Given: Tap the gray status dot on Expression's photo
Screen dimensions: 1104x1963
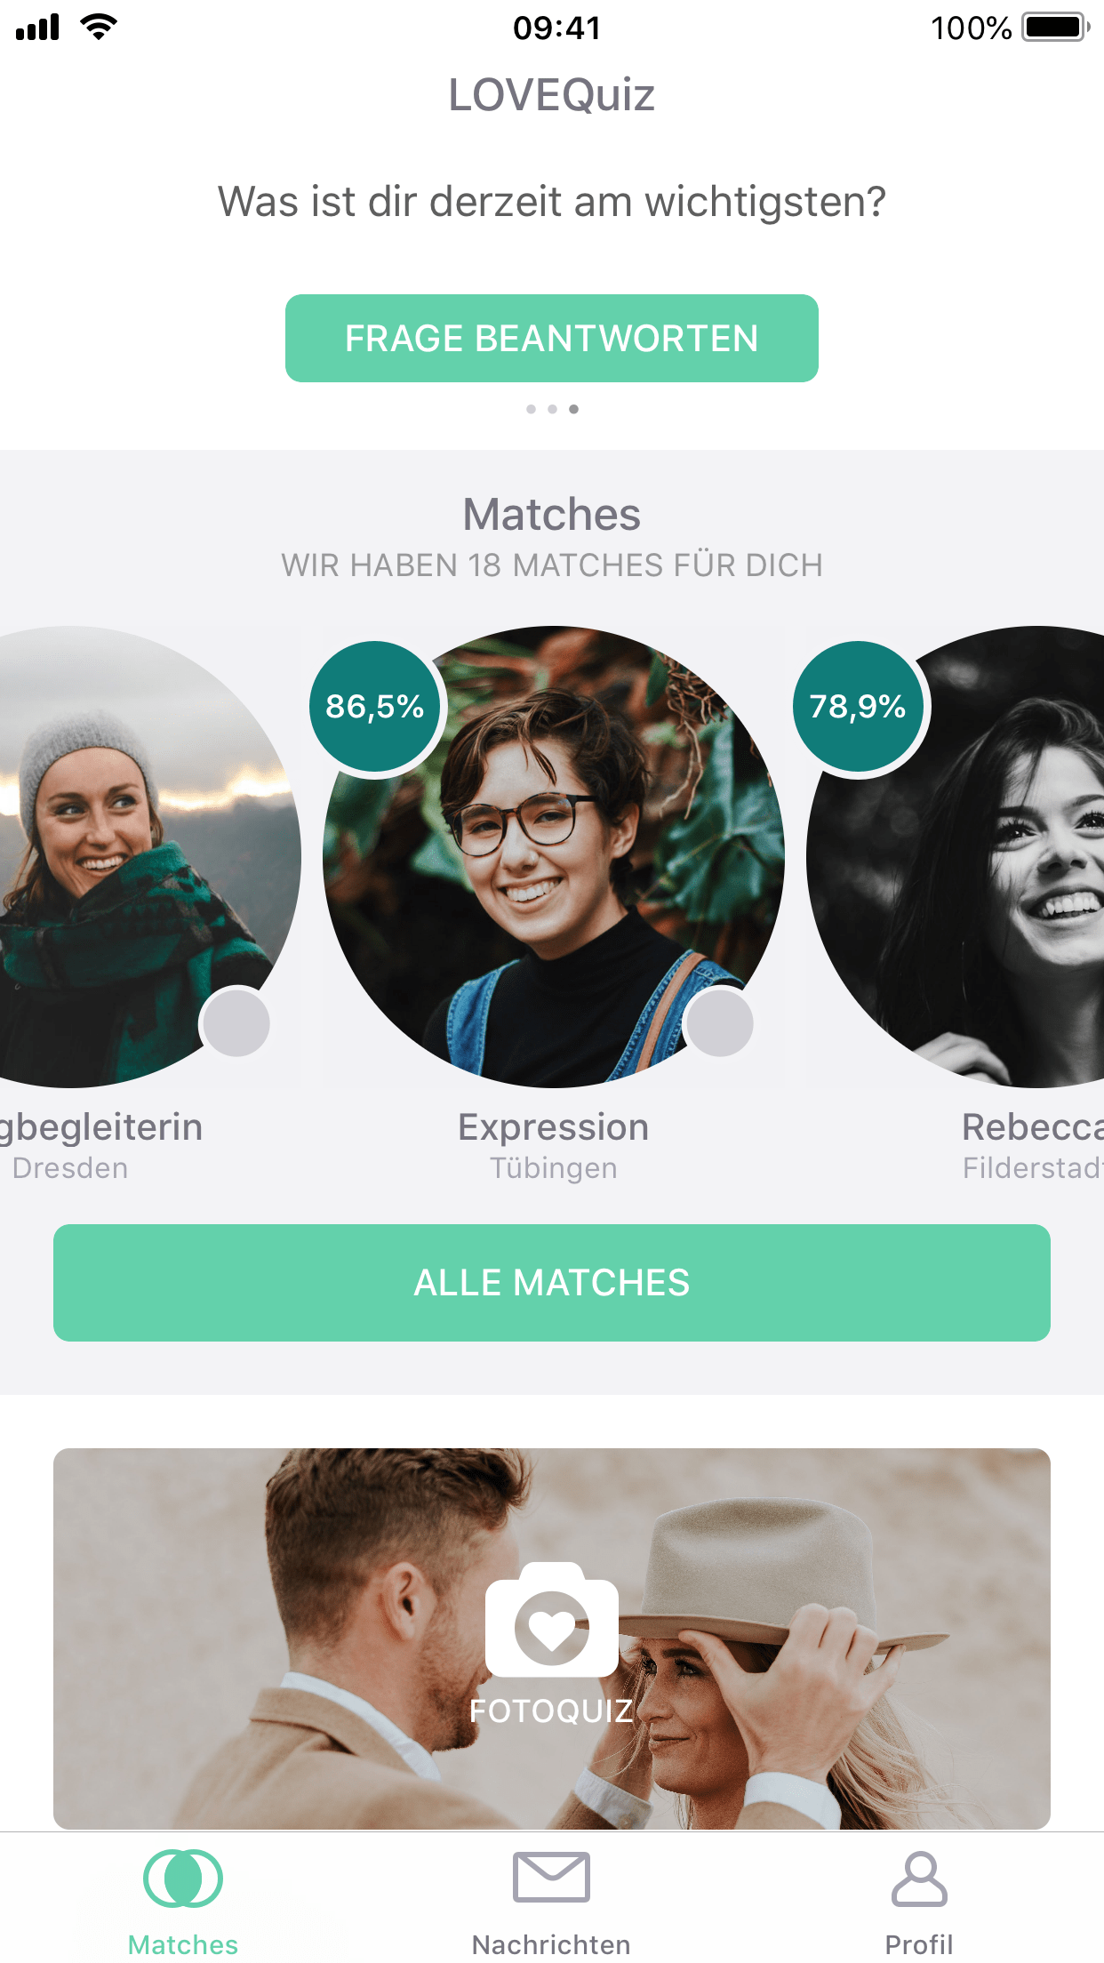Looking at the screenshot, I should [x=720, y=1022].
